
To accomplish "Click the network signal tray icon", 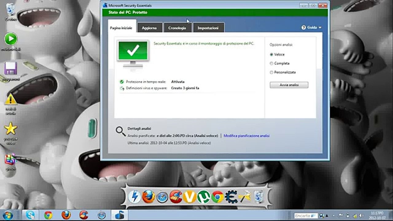I will (x=355, y=216).
